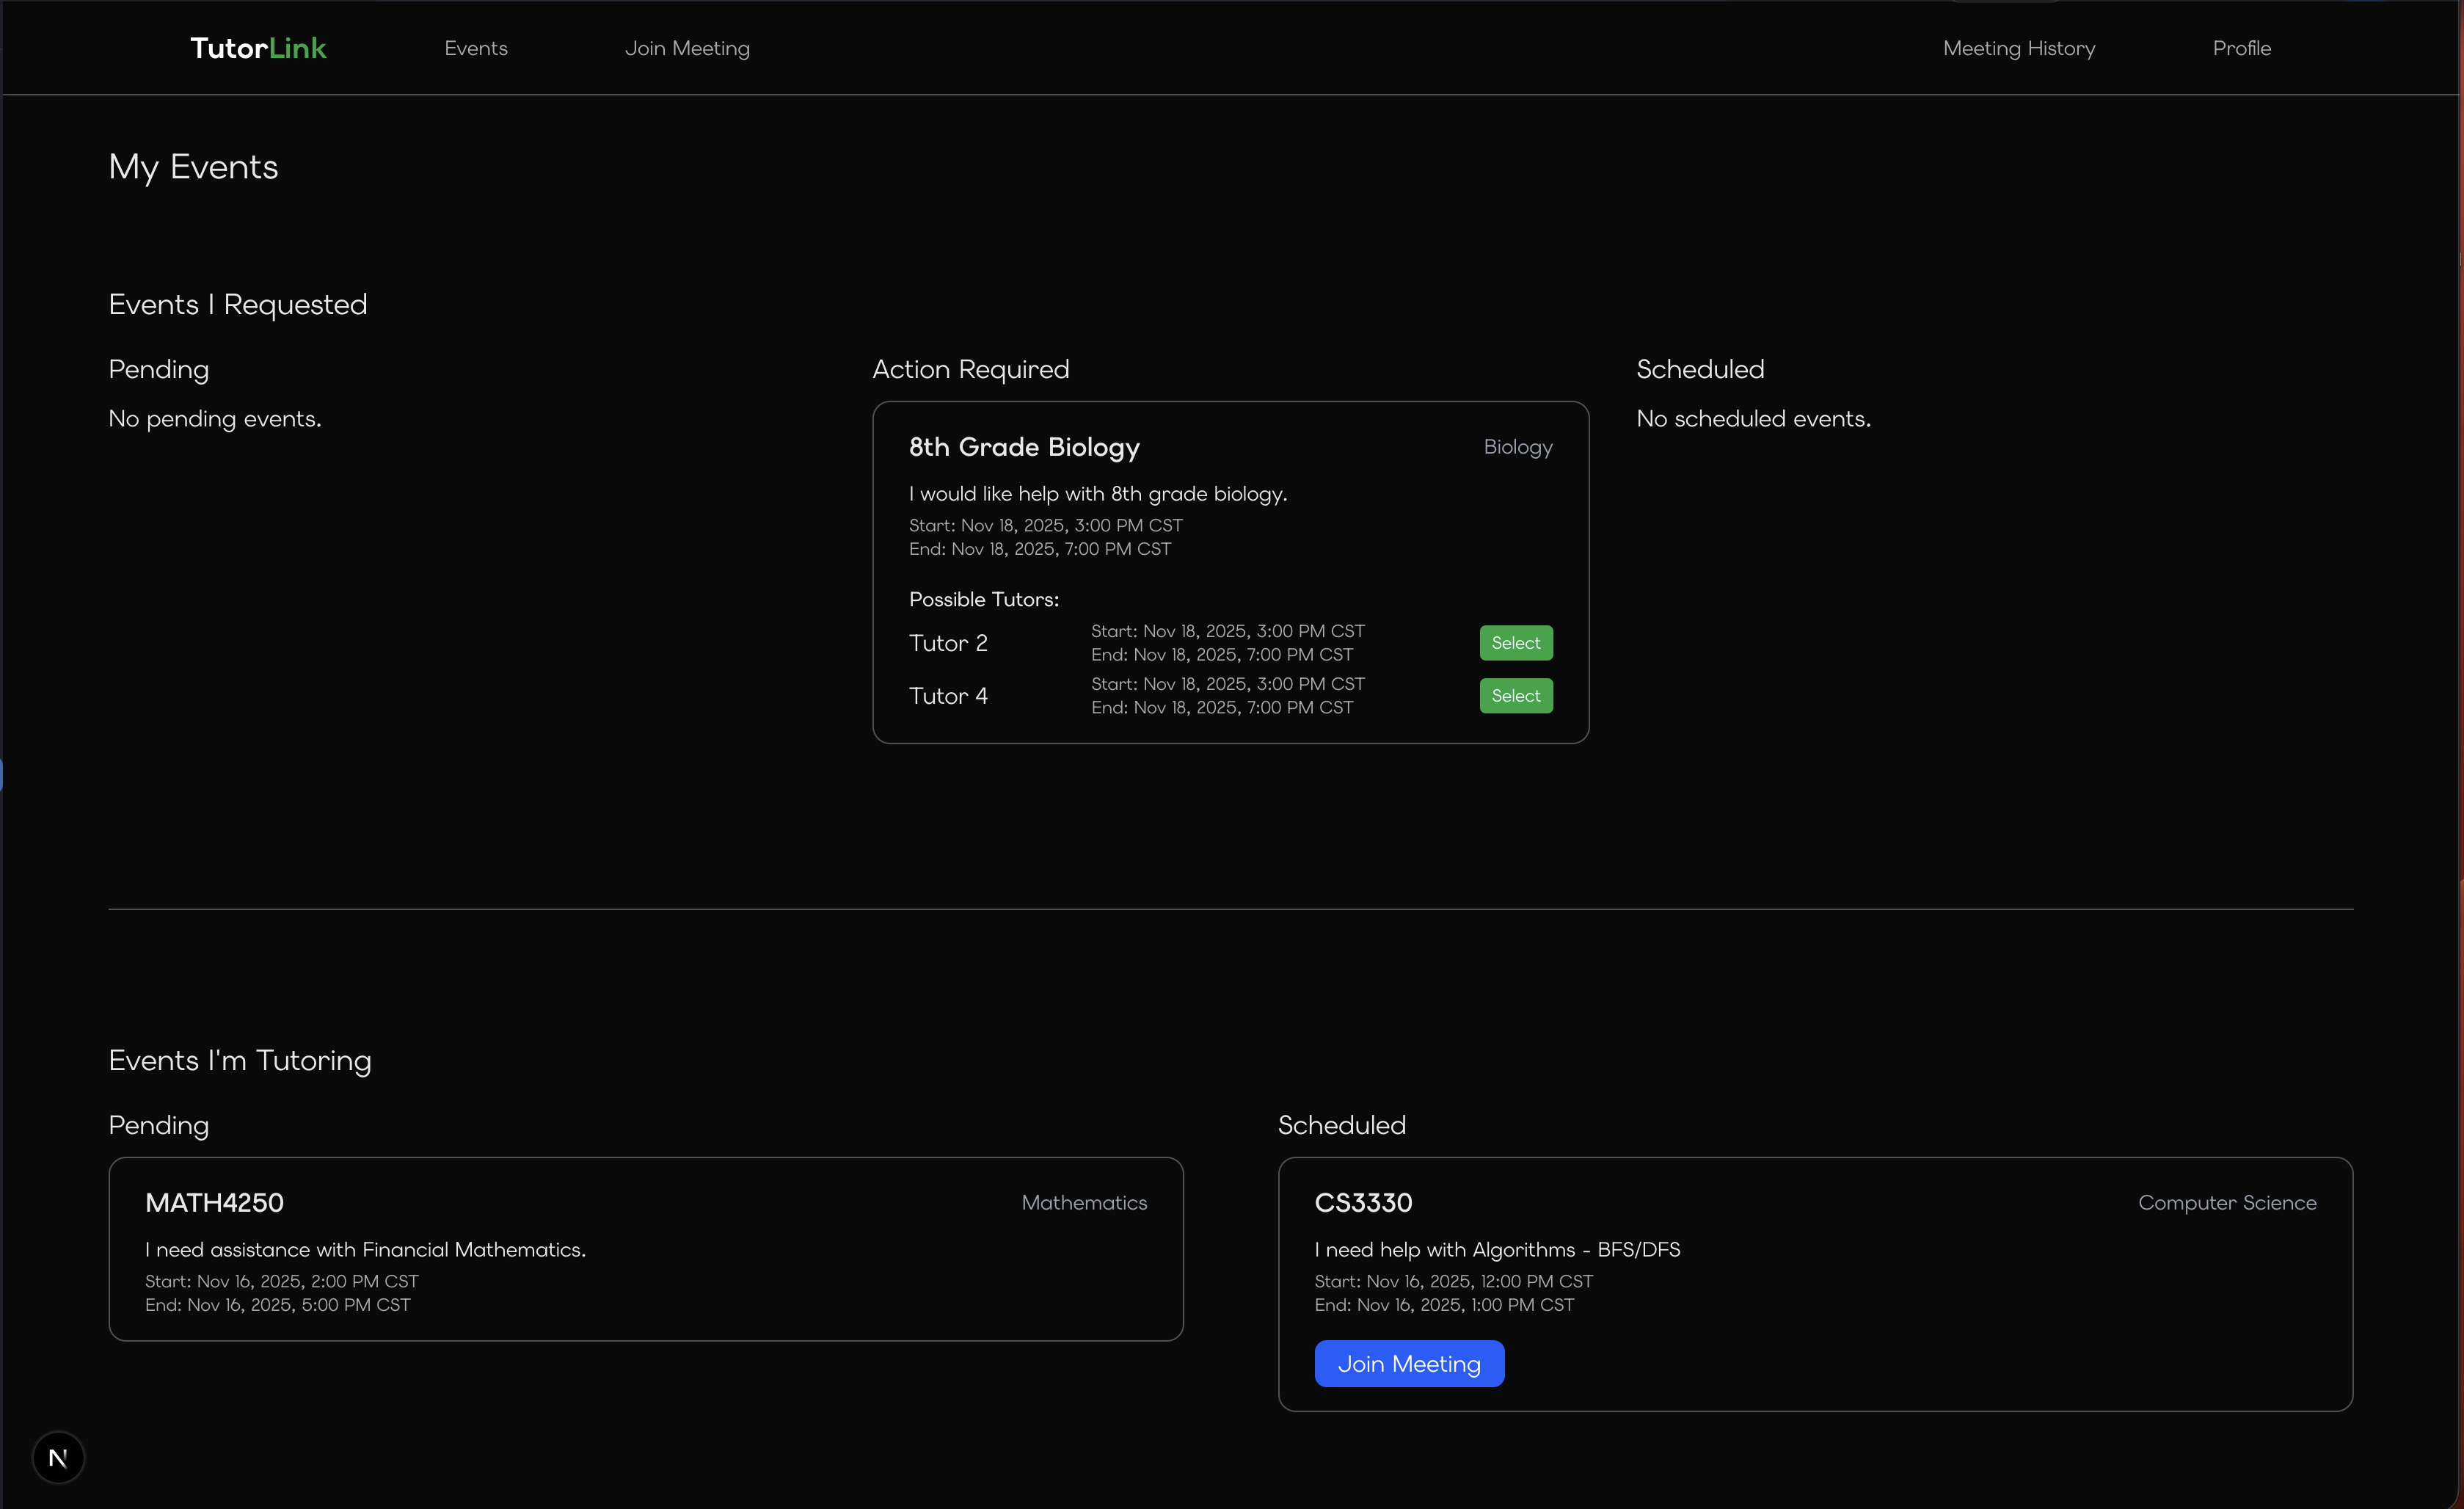
Task: Open the Next.js dev tools icon
Action: (x=58, y=1457)
